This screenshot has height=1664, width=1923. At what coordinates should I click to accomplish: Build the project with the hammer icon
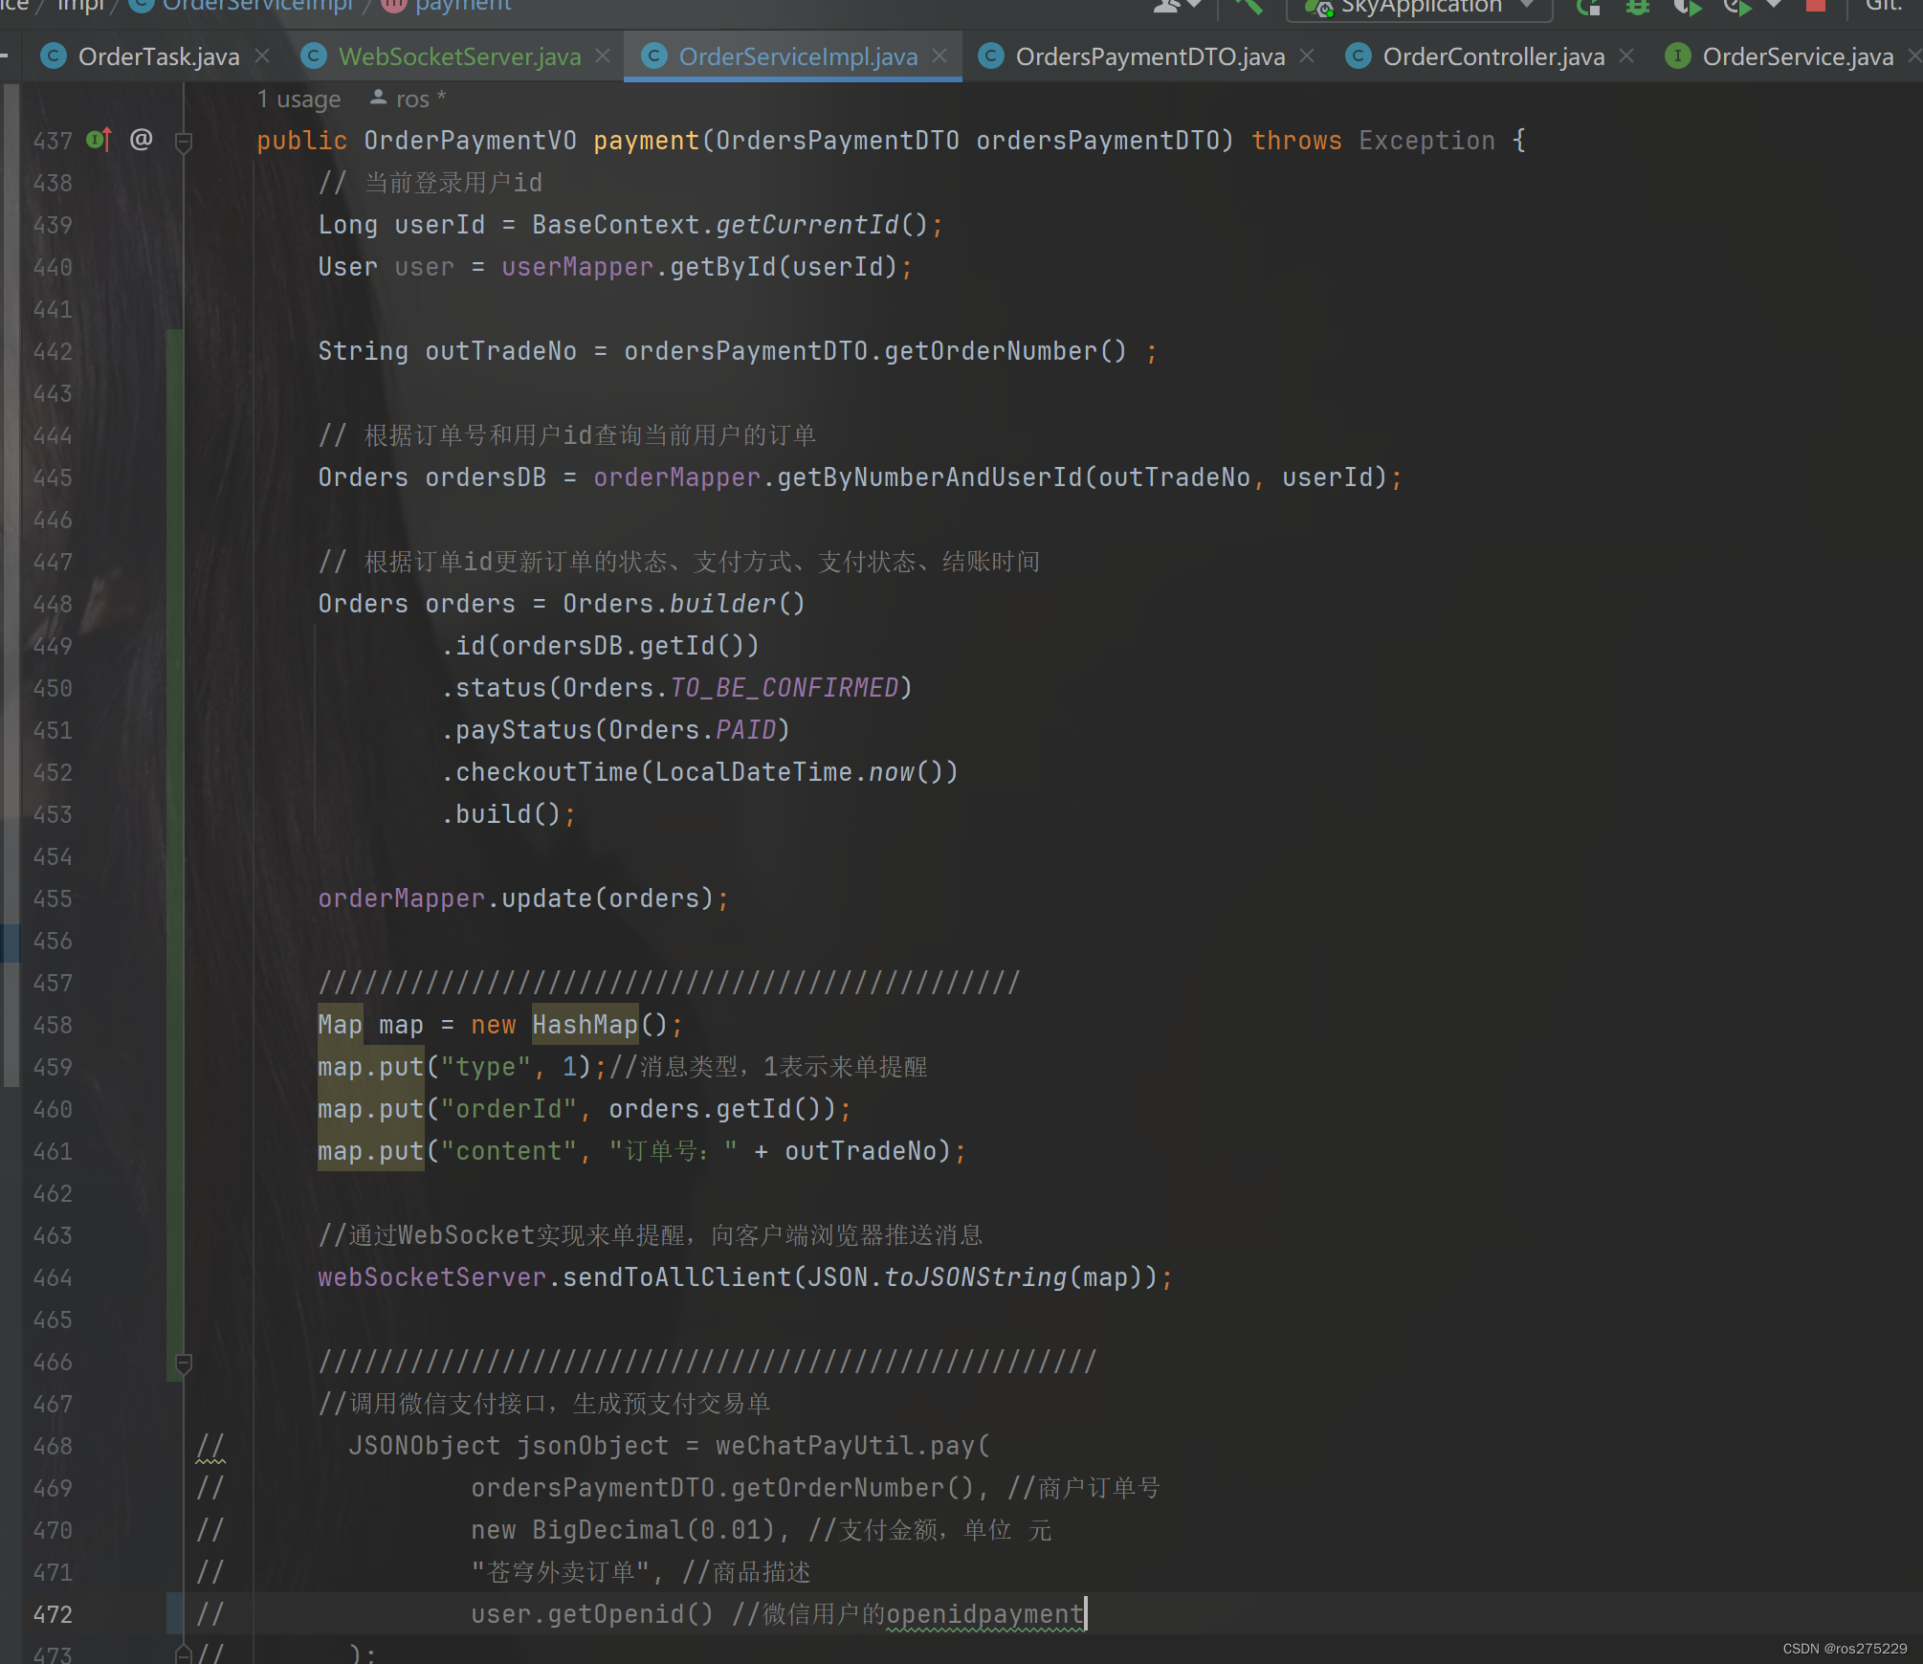[1247, 7]
